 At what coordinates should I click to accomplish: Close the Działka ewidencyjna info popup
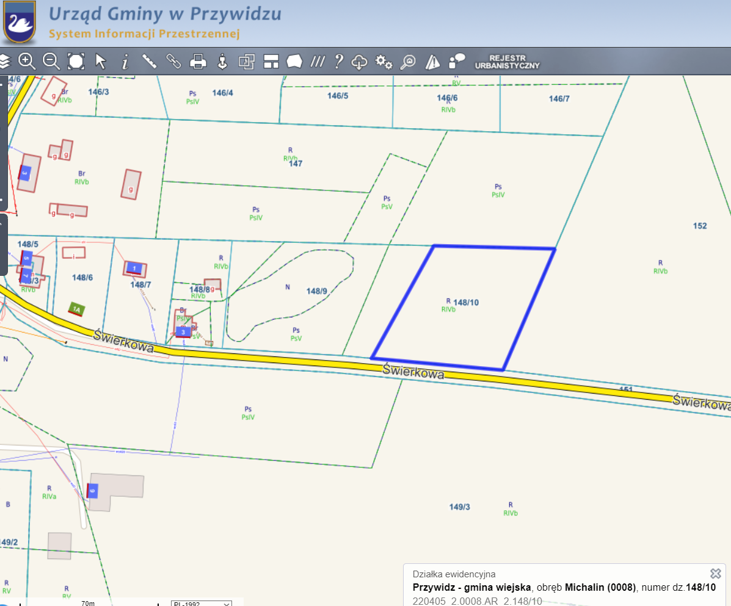click(x=716, y=573)
